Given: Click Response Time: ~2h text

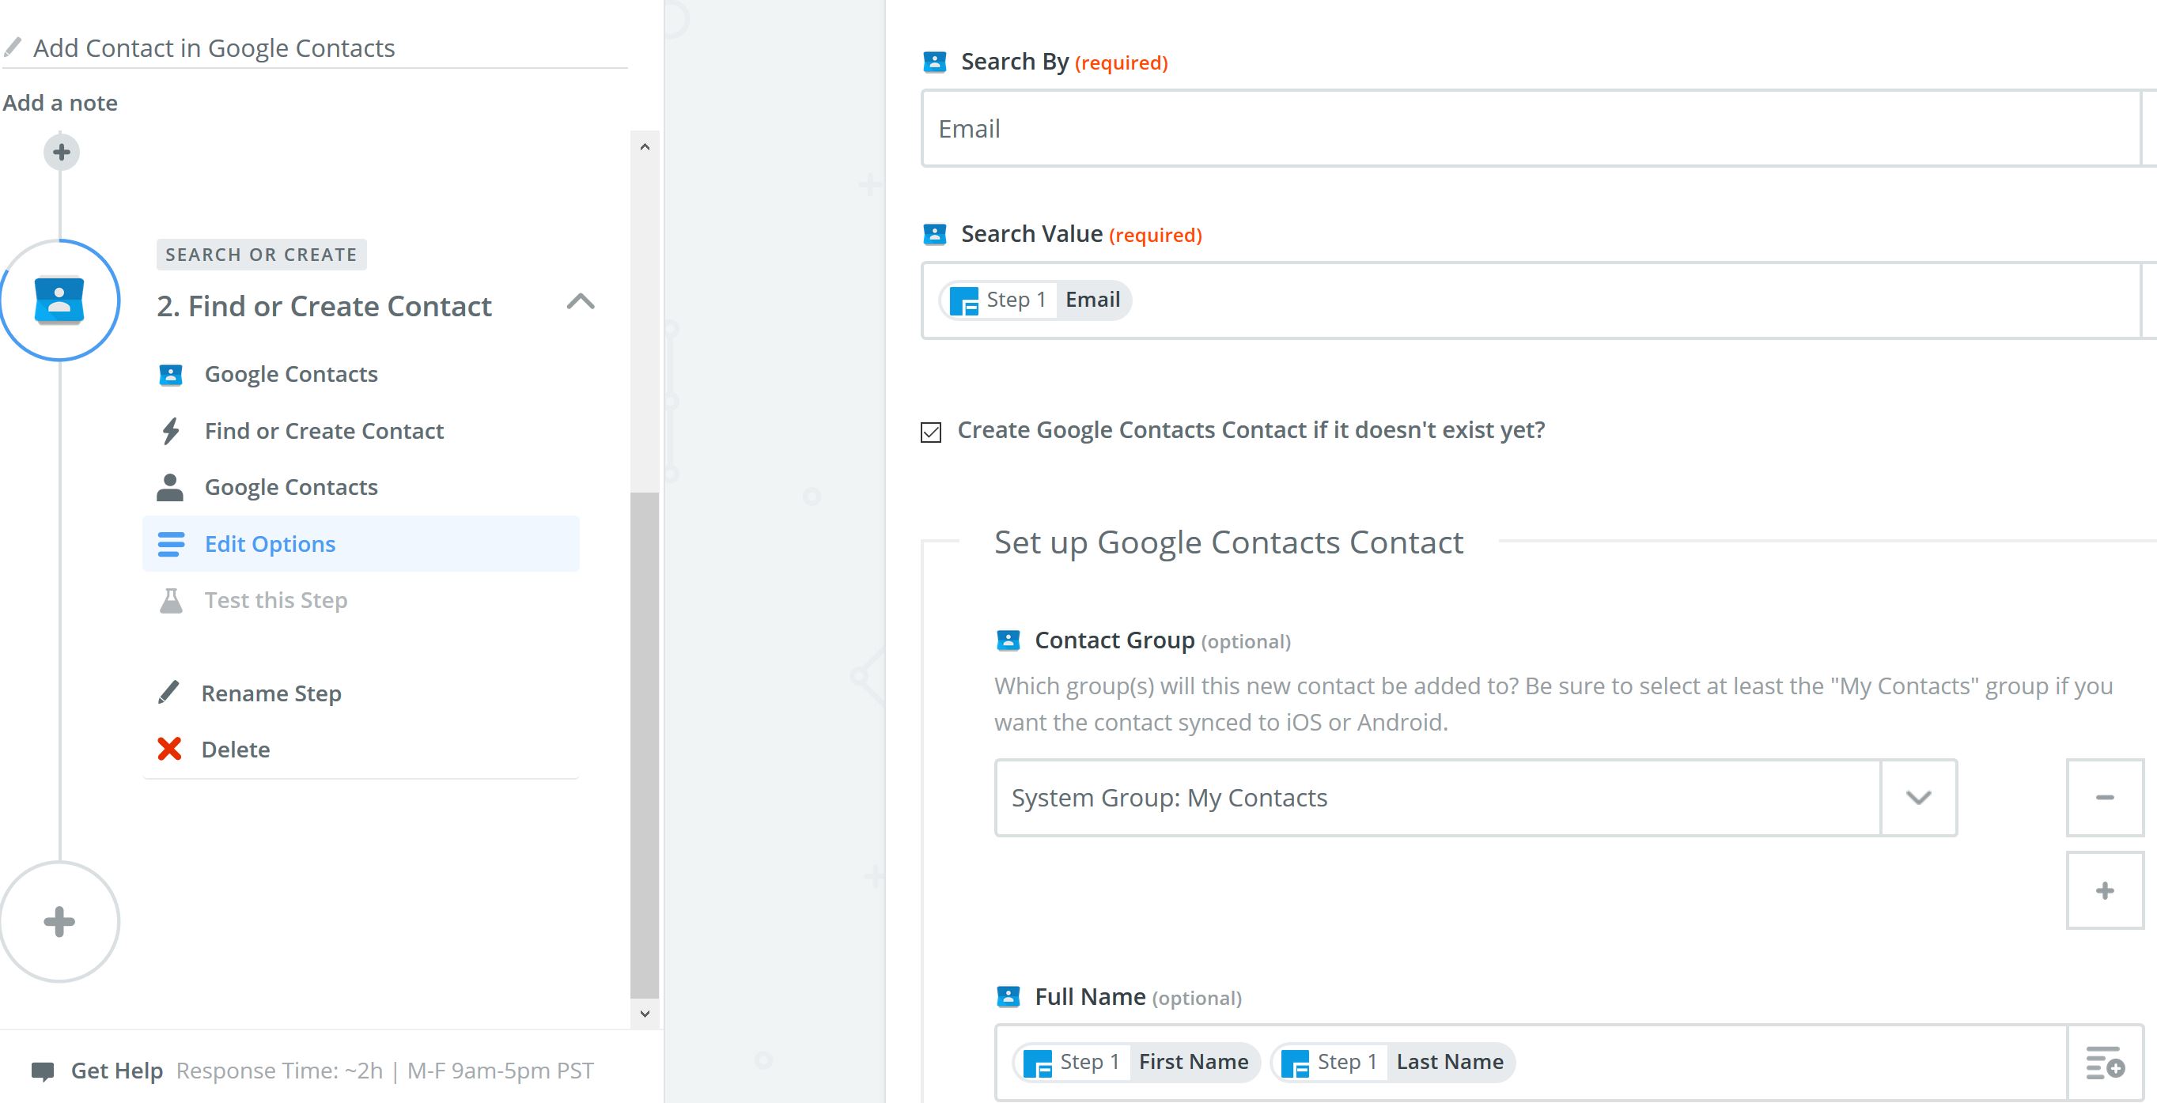Looking at the screenshot, I should click(280, 1071).
